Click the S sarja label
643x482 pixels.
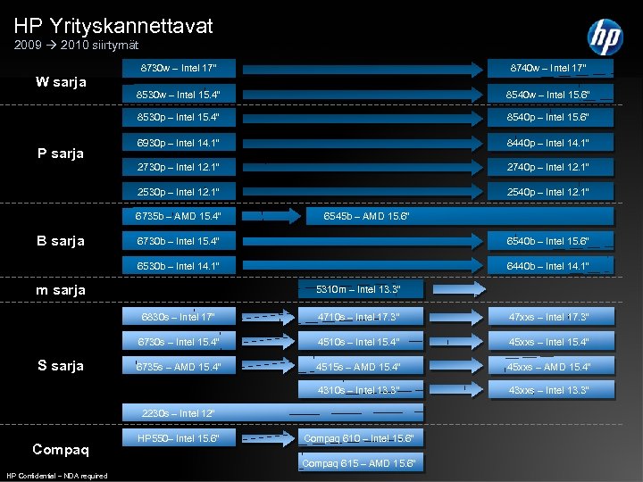click(x=61, y=365)
